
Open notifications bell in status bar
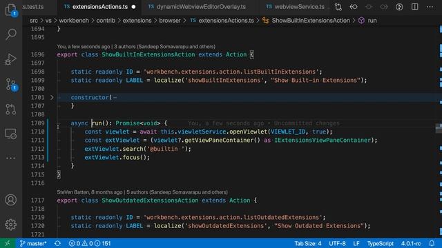432,243
